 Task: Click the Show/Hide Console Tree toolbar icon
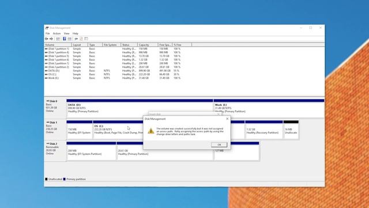tap(58, 39)
